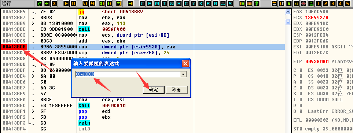Expand the expression combo box dropdown arrow
The height and width of the screenshot is (133, 353).
pyautogui.click(x=184, y=74)
